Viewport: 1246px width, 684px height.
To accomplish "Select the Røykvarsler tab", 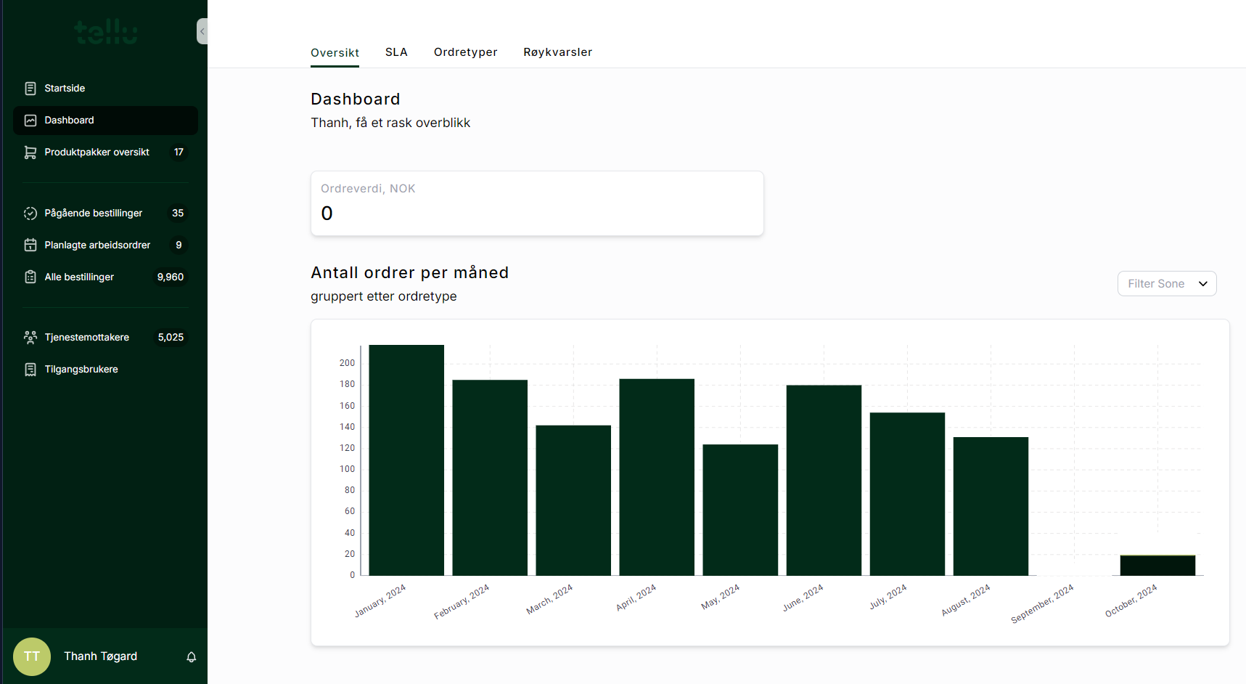I will pos(557,52).
